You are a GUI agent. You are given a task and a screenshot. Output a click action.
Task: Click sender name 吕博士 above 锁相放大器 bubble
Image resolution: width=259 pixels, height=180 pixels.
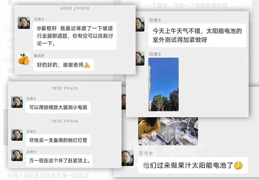(x=32, y=99)
